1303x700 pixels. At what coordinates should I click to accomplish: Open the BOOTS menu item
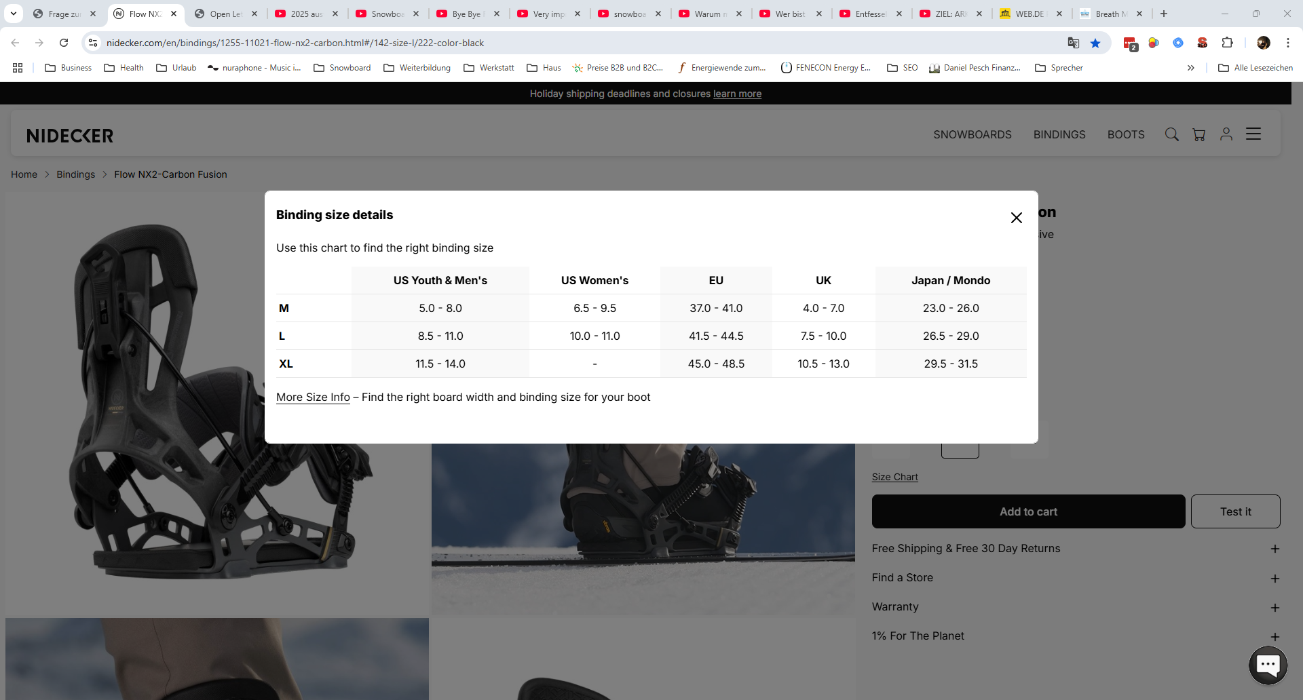coord(1125,134)
